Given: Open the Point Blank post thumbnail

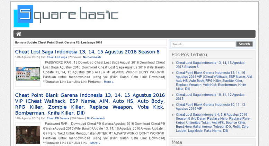Looking at the screenshot, I should 28,135.
